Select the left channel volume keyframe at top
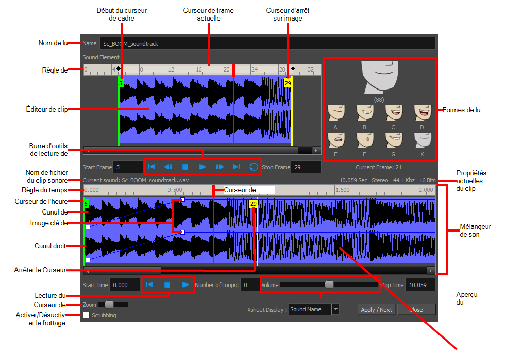 [x=182, y=200]
